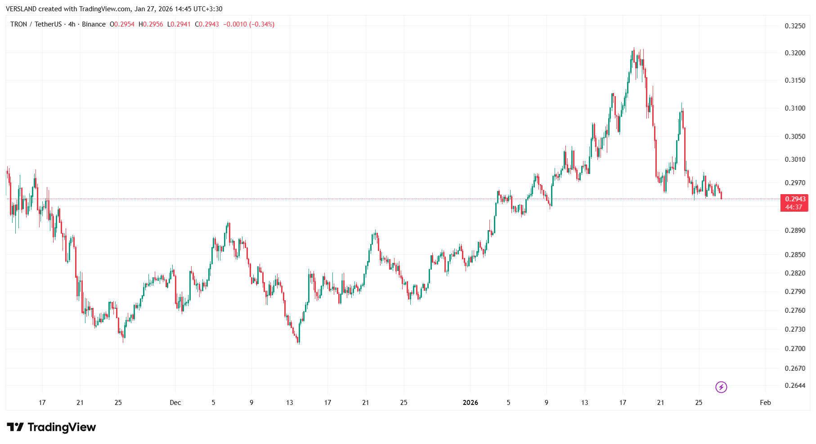Click the Binance exchange label in title

[94, 24]
